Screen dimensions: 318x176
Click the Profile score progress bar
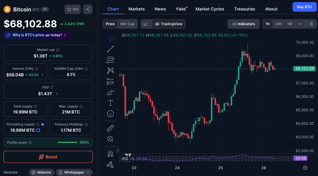67,142
